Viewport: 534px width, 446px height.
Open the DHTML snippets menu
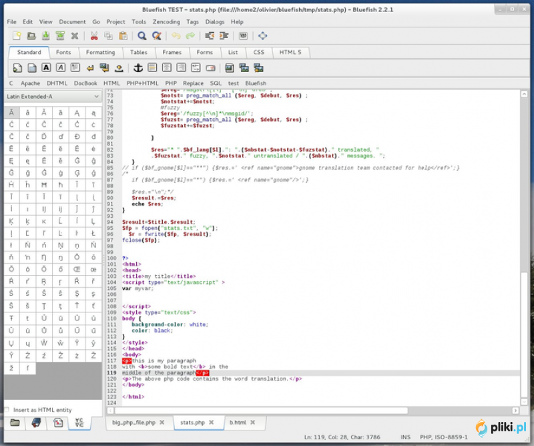[x=57, y=83]
